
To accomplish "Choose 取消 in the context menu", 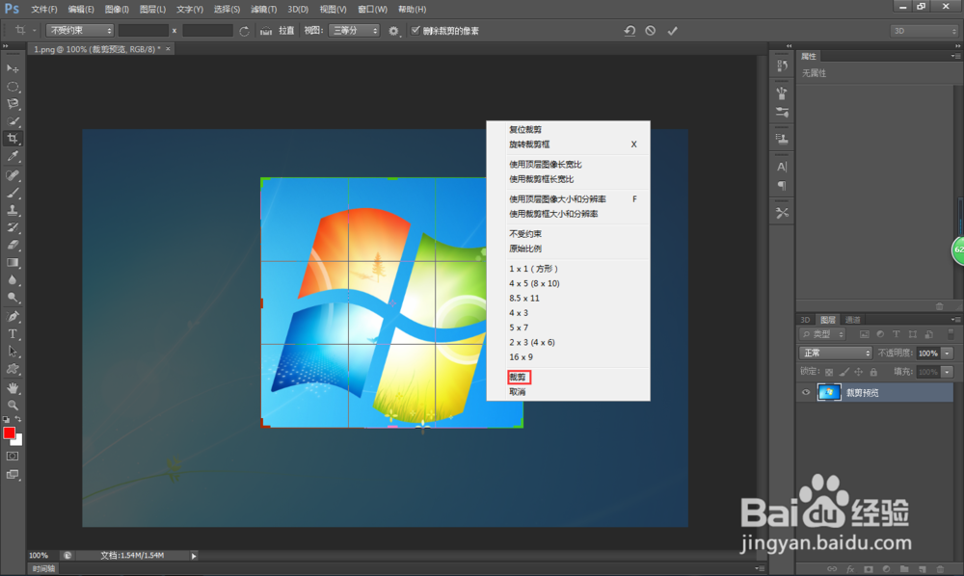I will click(517, 392).
